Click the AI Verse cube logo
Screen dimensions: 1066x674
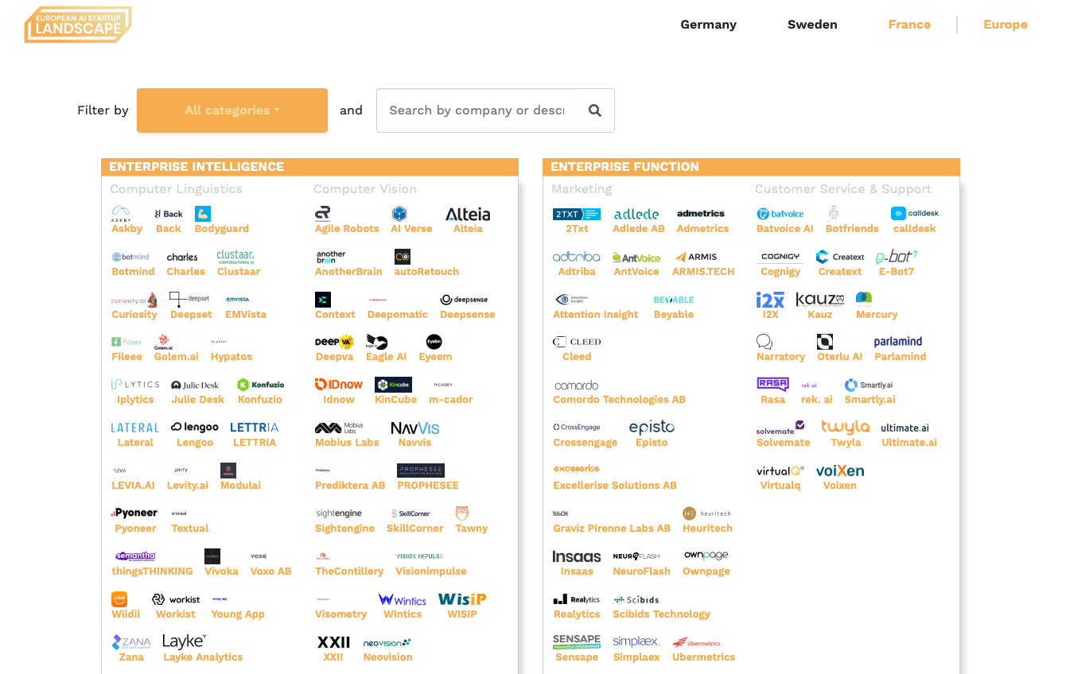(x=399, y=214)
